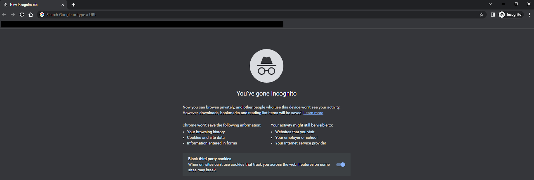Select the New Incognito tab
Image resolution: width=534 pixels, height=180 pixels.
tap(33, 5)
